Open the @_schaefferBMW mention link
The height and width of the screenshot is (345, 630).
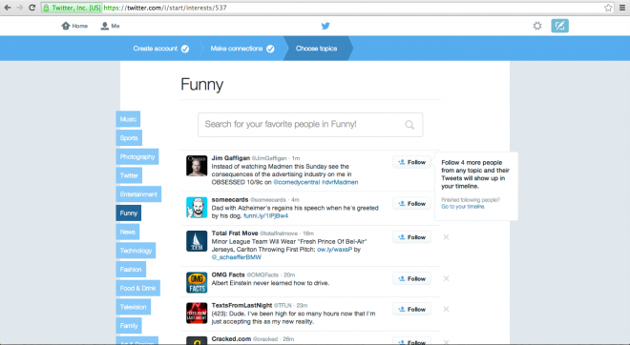237,257
